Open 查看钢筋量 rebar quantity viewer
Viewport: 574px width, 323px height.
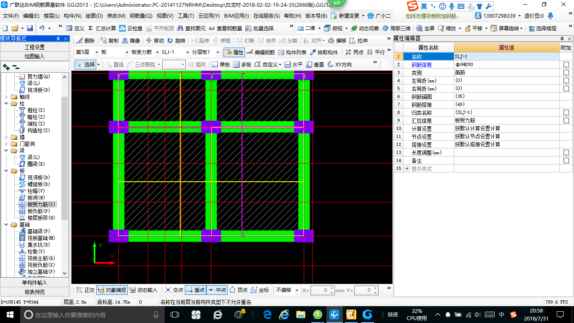pos(225,28)
